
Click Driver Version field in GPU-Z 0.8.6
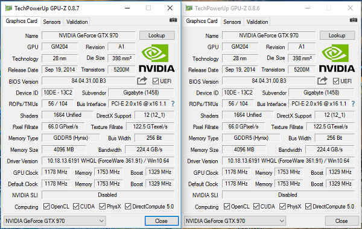[288, 161]
